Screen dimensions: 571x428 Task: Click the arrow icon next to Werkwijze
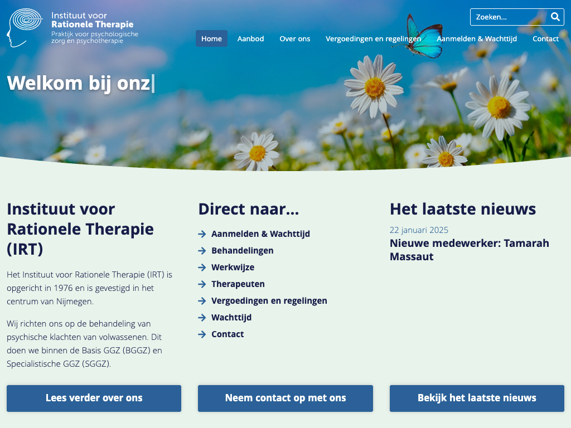pos(202,267)
